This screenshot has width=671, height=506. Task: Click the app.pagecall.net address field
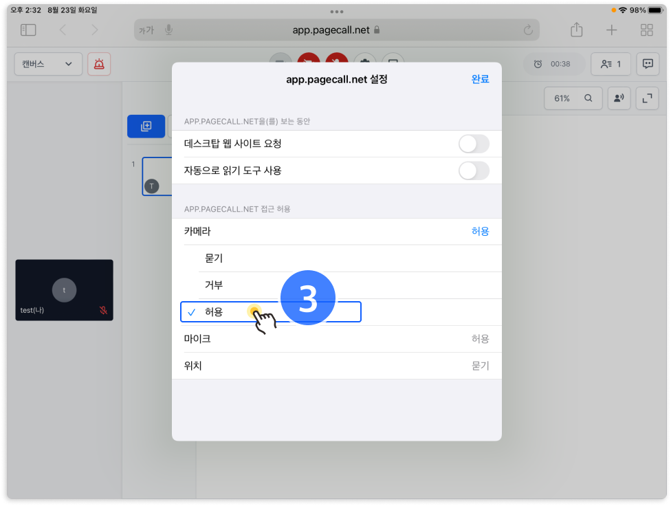[x=336, y=30]
